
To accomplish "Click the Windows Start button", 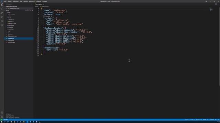I will click(1, 122).
